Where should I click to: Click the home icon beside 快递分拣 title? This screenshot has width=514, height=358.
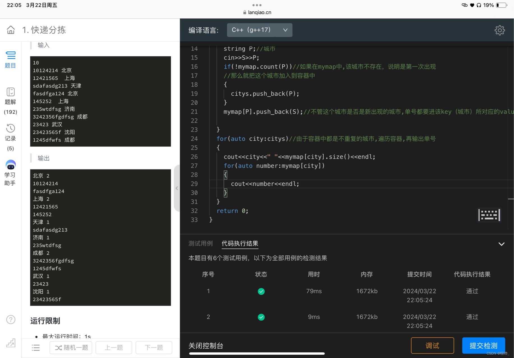pos(10,30)
